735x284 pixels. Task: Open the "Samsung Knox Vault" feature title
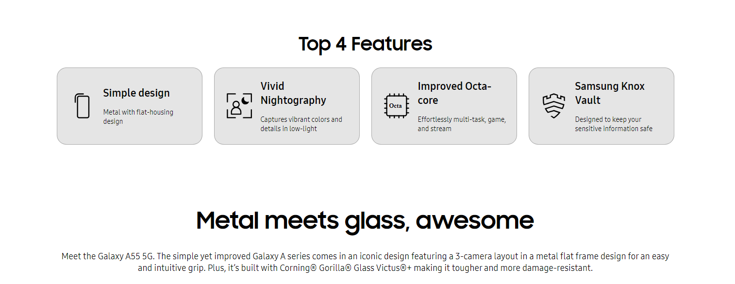(610, 93)
